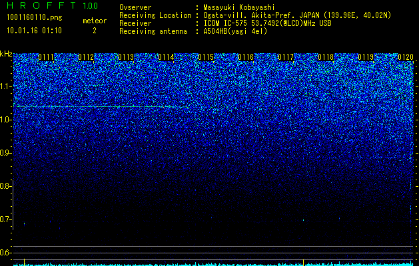Click the 1.1 frequency axis label
Screen dimensions: 419x266
point(5,86)
